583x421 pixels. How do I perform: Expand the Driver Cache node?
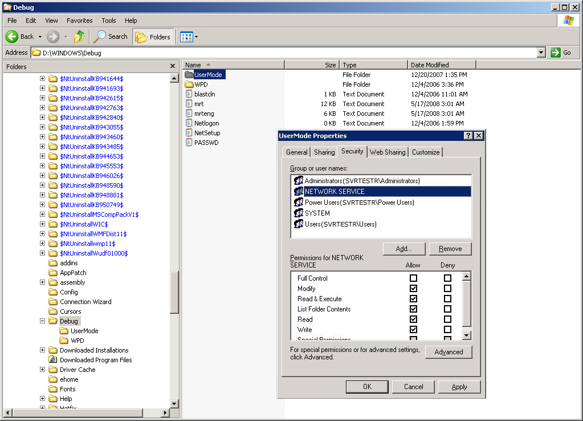pos(42,369)
